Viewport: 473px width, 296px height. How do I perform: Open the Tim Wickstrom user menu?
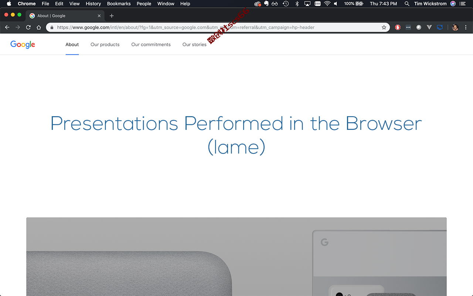[x=430, y=4]
